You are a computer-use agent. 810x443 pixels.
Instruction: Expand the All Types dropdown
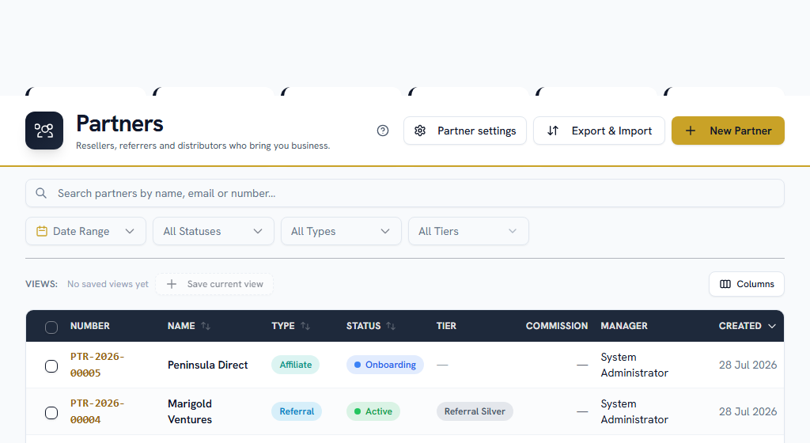point(341,231)
